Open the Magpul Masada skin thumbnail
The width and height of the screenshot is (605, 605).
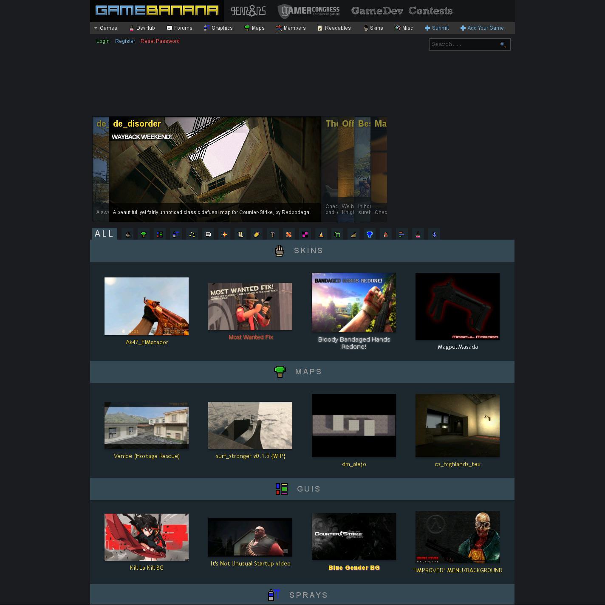click(x=458, y=306)
